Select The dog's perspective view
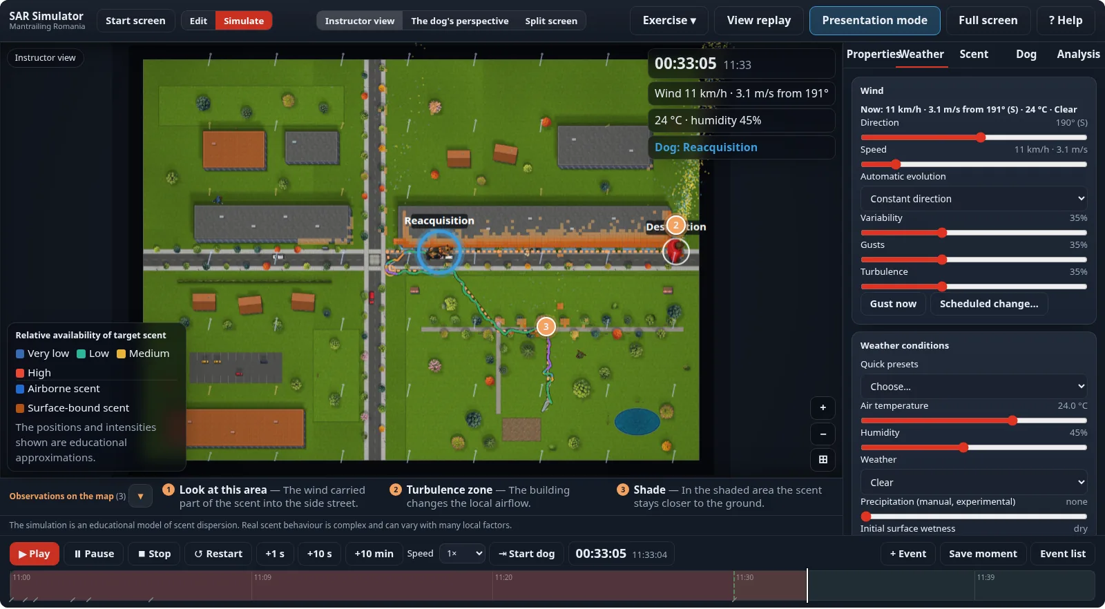 460,21
